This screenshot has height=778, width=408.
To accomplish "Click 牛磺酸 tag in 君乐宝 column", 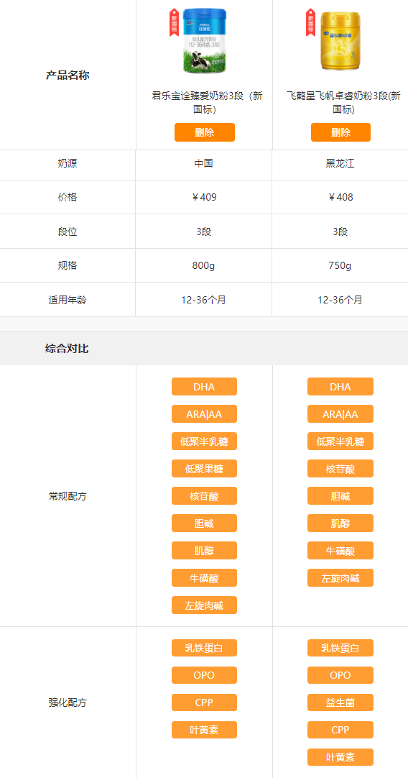I will pyautogui.click(x=204, y=577).
